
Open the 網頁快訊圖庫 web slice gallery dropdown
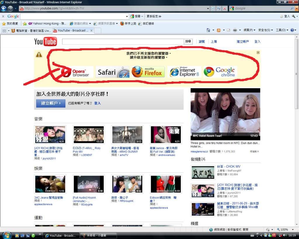(x=117, y=24)
